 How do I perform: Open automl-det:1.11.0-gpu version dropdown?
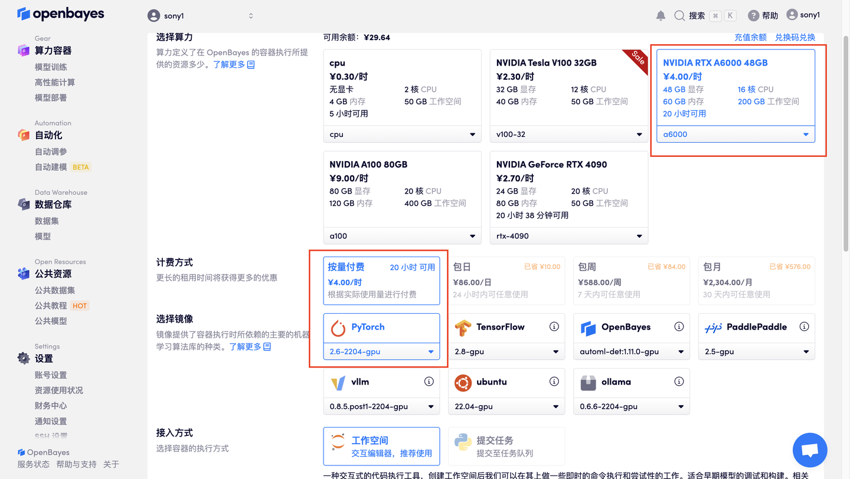pyautogui.click(x=632, y=352)
